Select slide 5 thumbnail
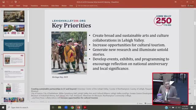 pos(14,74)
